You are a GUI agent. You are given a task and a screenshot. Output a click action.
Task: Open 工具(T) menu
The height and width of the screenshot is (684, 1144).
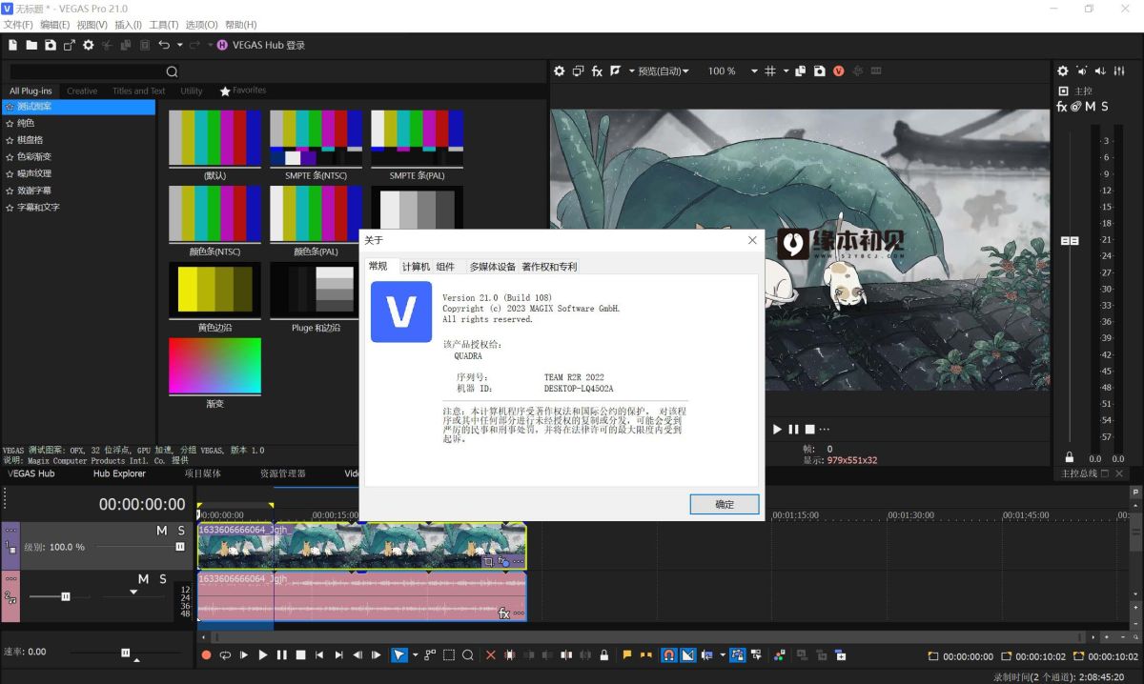pyautogui.click(x=164, y=24)
